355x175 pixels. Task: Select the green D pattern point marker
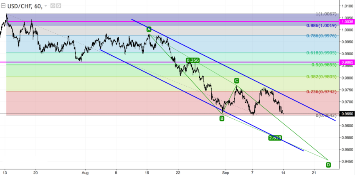[x=328, y=165]
